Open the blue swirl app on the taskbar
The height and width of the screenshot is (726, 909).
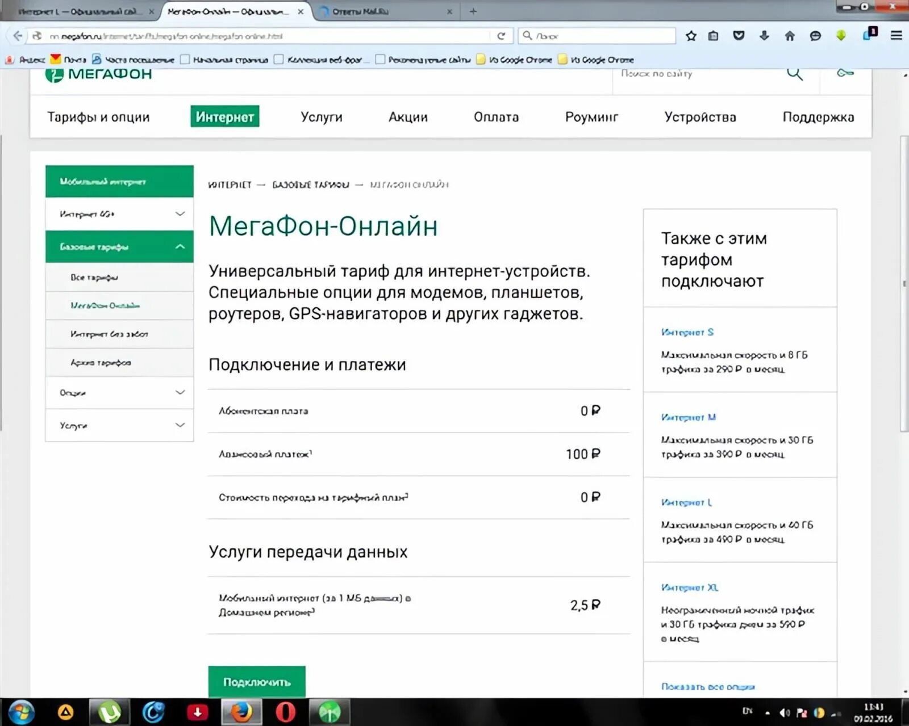[153, 712]
